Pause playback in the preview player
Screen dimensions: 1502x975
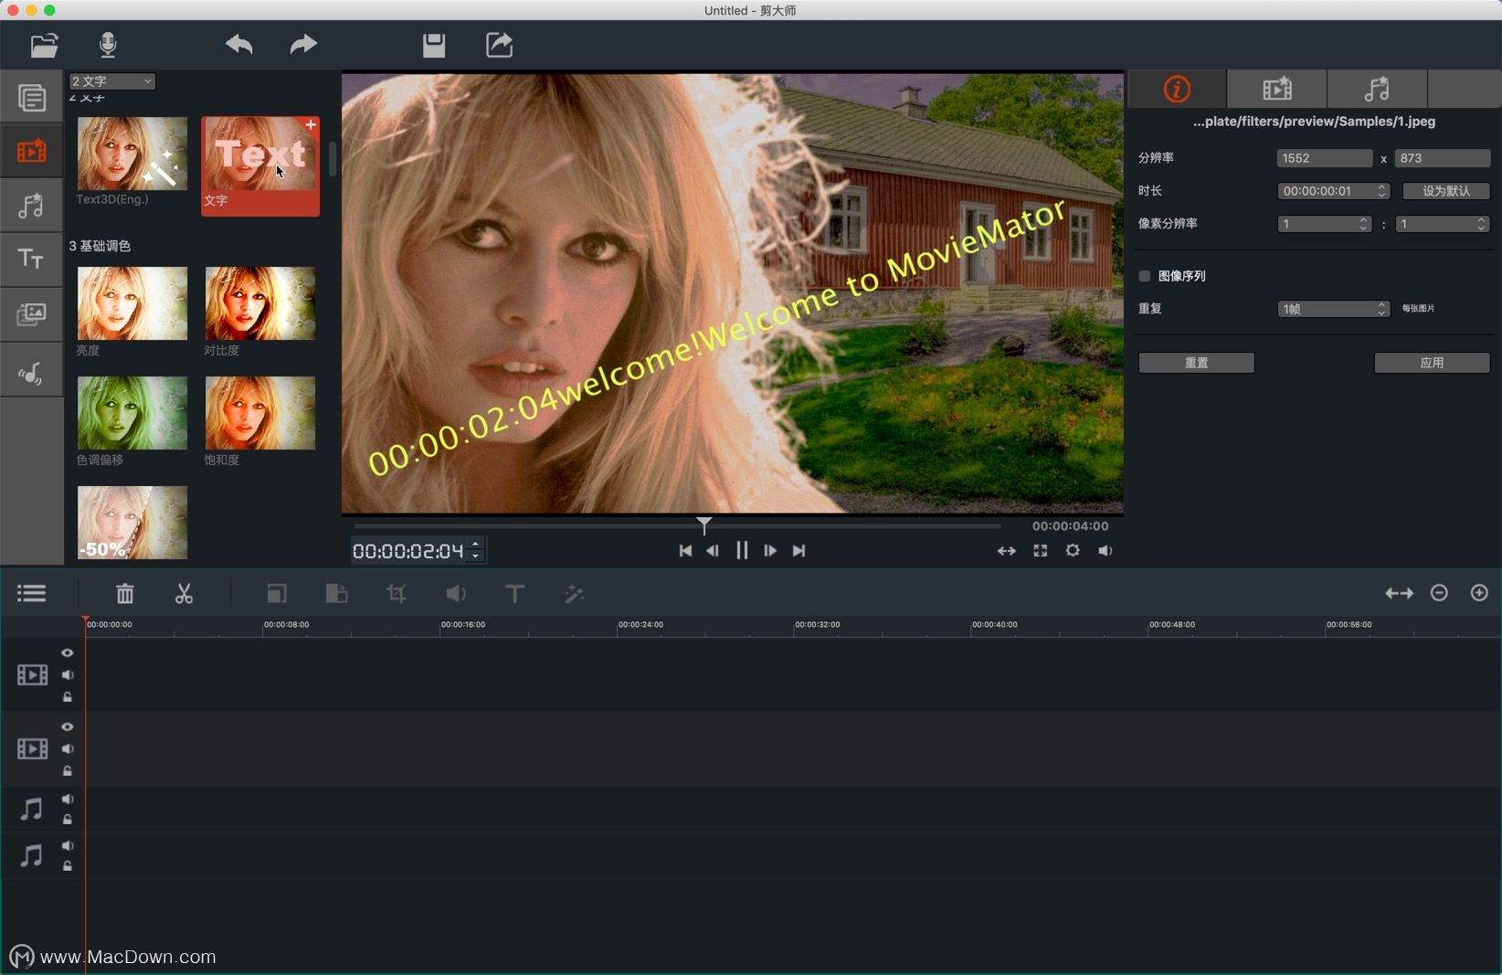click(741, 550)
